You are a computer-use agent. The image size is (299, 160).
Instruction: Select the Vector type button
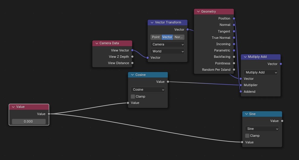pyautogui.click(x=167, y=37)
